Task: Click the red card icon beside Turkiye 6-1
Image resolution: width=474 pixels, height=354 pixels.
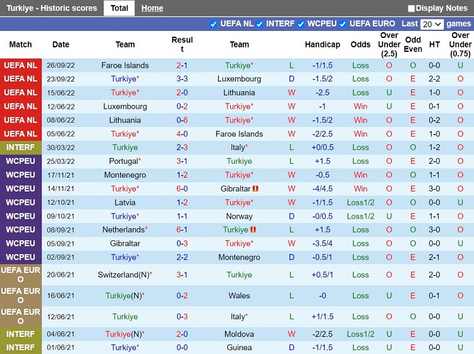Action: pos(253,230)
